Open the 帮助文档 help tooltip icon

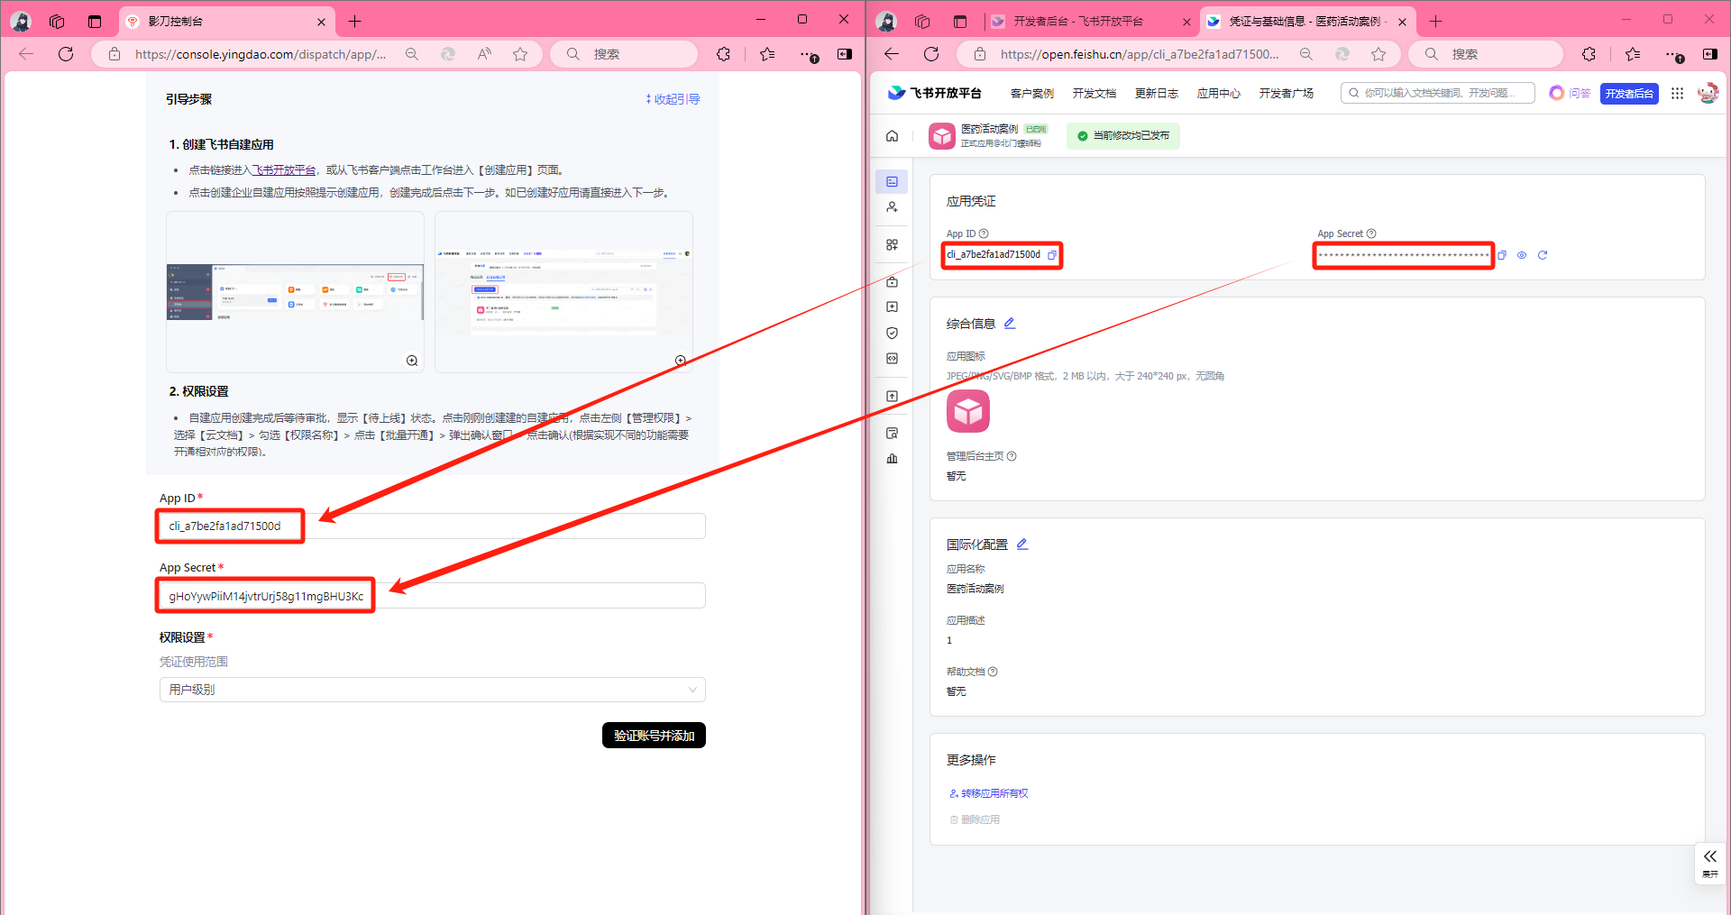coord(993,672)
